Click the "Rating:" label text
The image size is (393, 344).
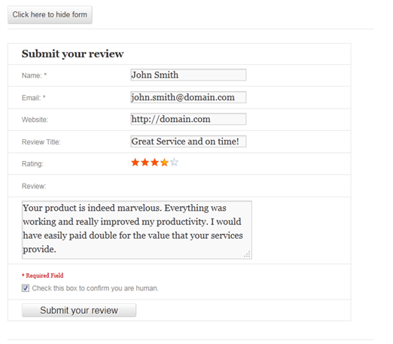pyautogui.click(x=32, y=164)
